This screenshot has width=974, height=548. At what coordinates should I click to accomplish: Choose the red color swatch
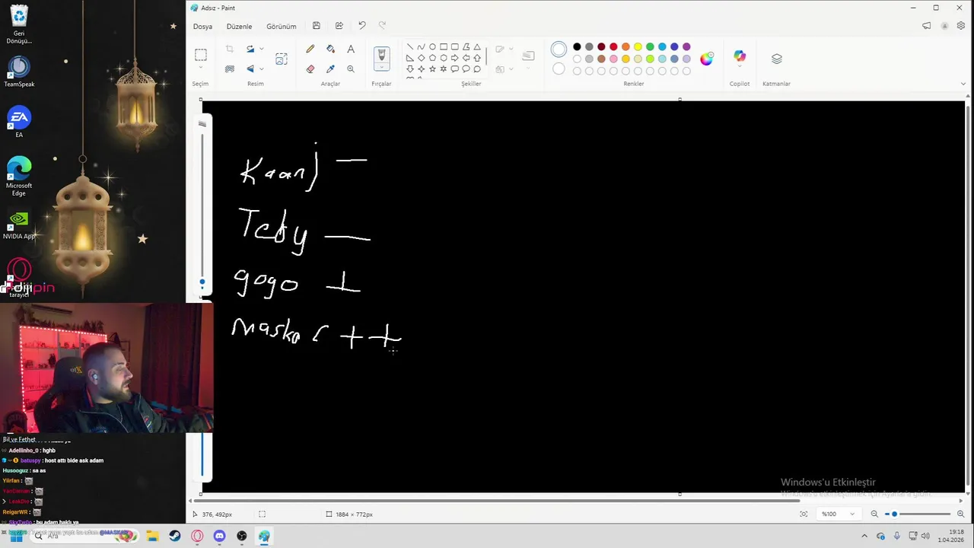tap(613, 47)
